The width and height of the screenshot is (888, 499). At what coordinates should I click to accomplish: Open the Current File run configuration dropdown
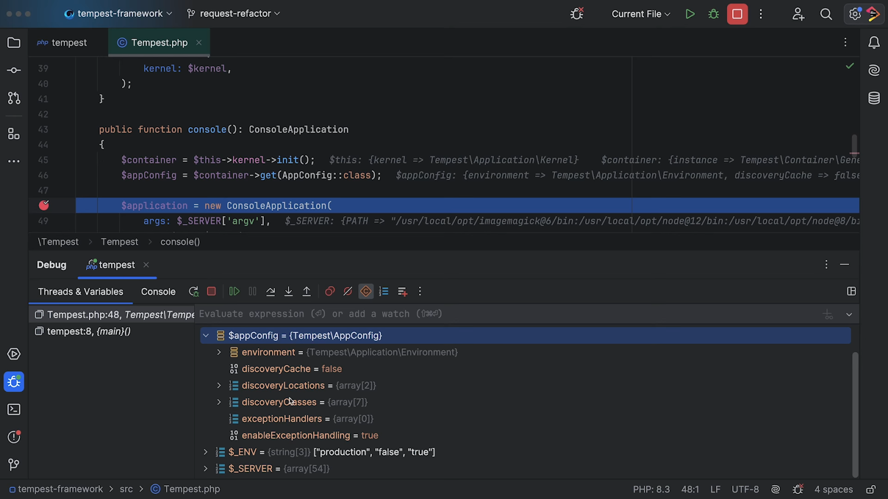[x=641, y=14]
